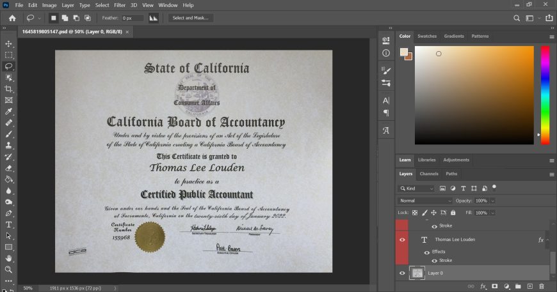Select the Frame tool
This screenshot has width=557, height=292.
pos(8,100)
